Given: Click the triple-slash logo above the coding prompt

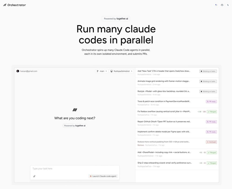Looking at the screenshot, I should click(x=75, y=110).
